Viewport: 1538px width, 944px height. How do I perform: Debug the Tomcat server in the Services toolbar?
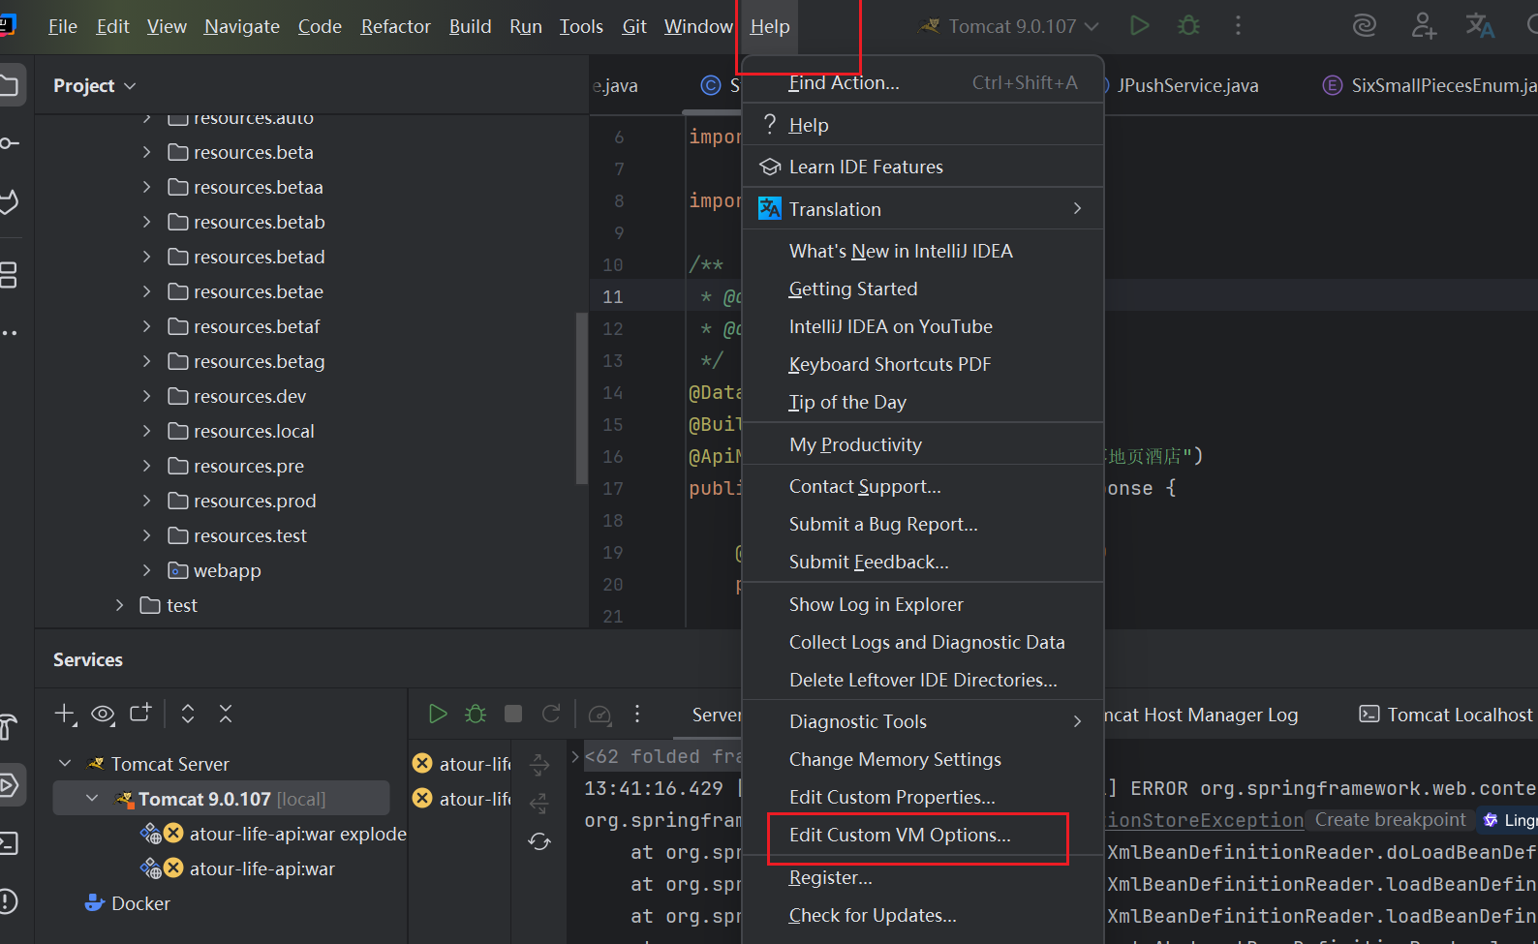click(x=476, y=715)
